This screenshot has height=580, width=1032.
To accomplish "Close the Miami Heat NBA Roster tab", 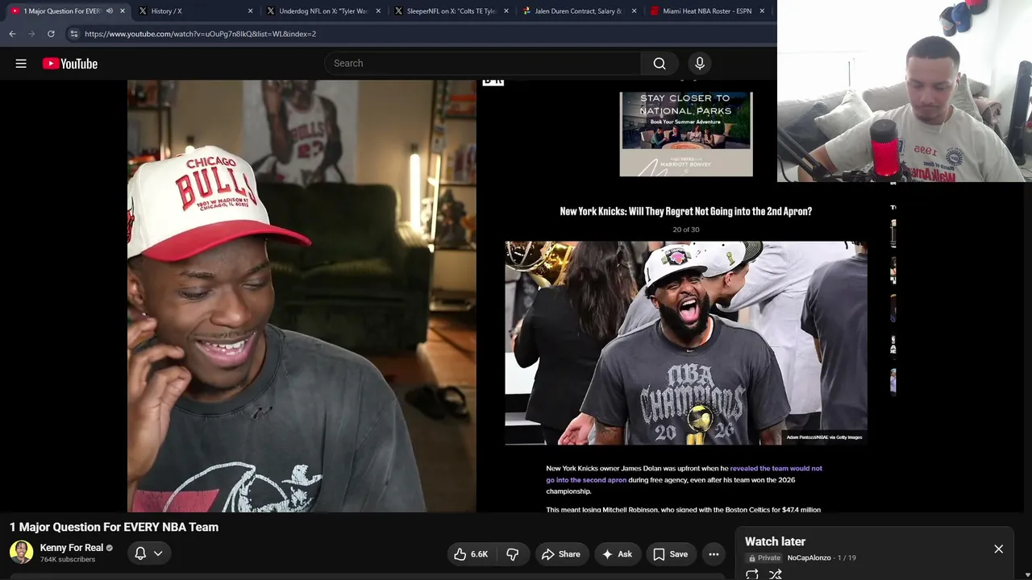I will coord(762,11).
